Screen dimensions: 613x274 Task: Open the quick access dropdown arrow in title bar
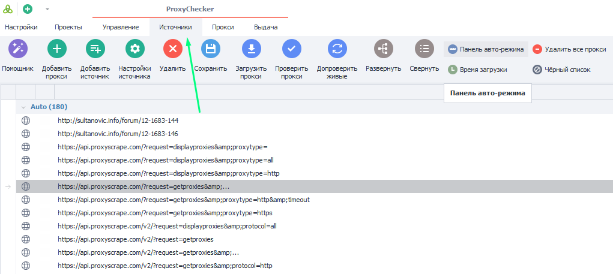(x=47, y=9)
